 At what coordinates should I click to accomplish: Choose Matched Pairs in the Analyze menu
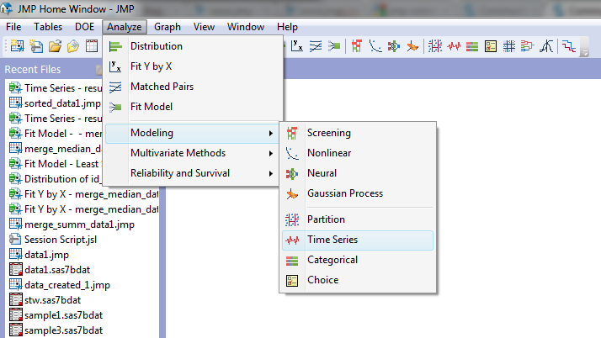pyautogui.click(x=194, y=87)
